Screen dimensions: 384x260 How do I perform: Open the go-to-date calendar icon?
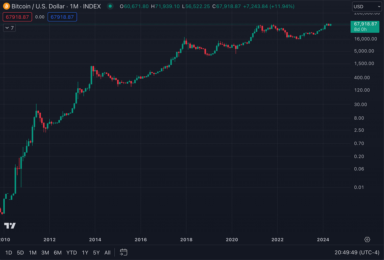tap(123, 252)
